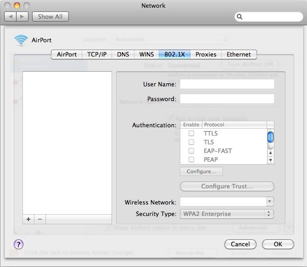The height and width of the screenshot is (267, 307).
Task: Enable the EAP-FAST protocol checkbox
Action: [x=191, y=151]
